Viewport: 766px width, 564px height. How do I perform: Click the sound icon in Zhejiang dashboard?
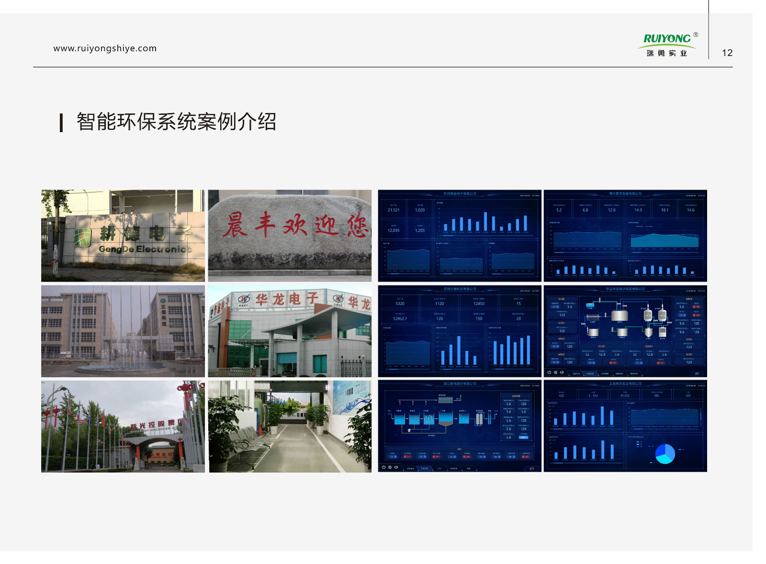pyautogui.click(x=396, y=467)
